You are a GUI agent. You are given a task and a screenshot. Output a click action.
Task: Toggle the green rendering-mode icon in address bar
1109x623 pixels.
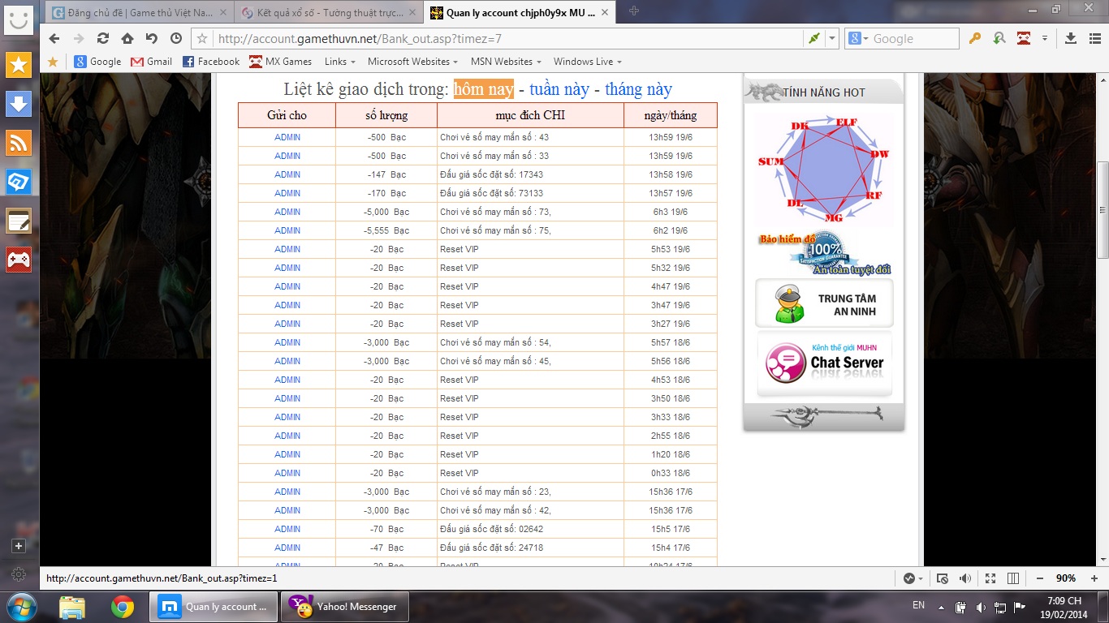point(814,38)
